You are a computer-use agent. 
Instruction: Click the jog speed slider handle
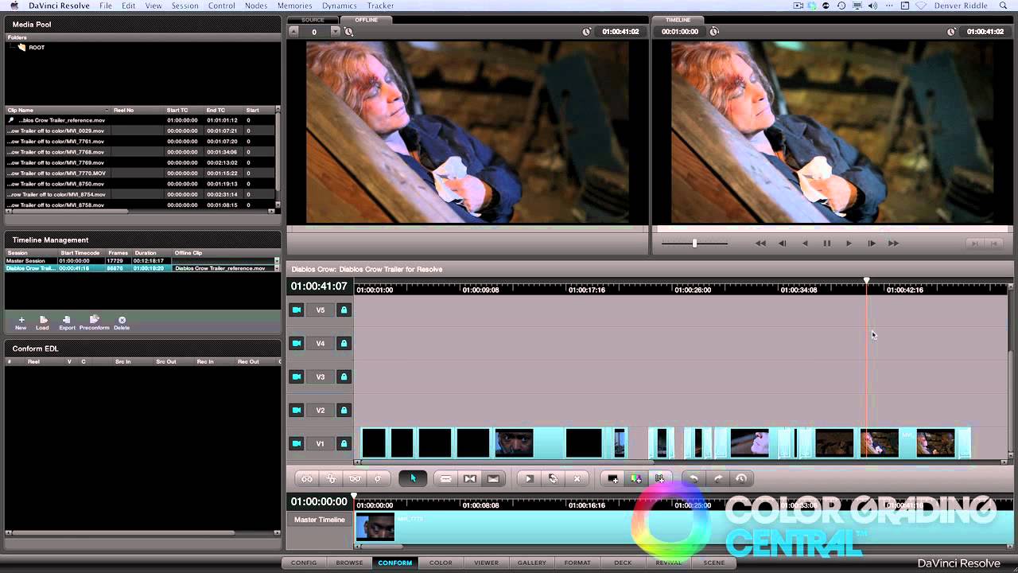[694, 244]
